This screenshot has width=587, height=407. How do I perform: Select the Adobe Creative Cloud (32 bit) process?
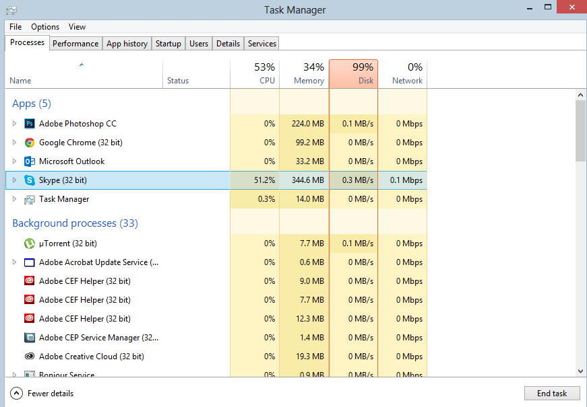[x=216, y=356]
